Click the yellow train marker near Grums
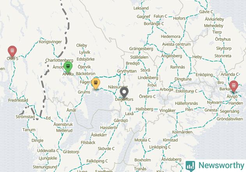 coord(96,83)
